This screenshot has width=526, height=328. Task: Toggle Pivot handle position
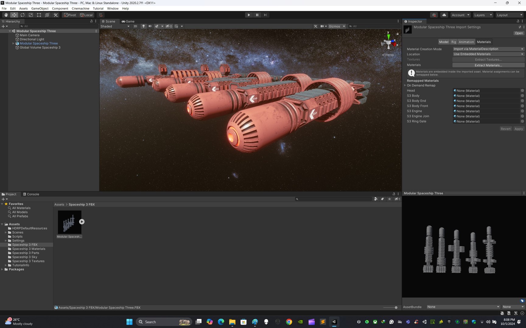(70, 15)
